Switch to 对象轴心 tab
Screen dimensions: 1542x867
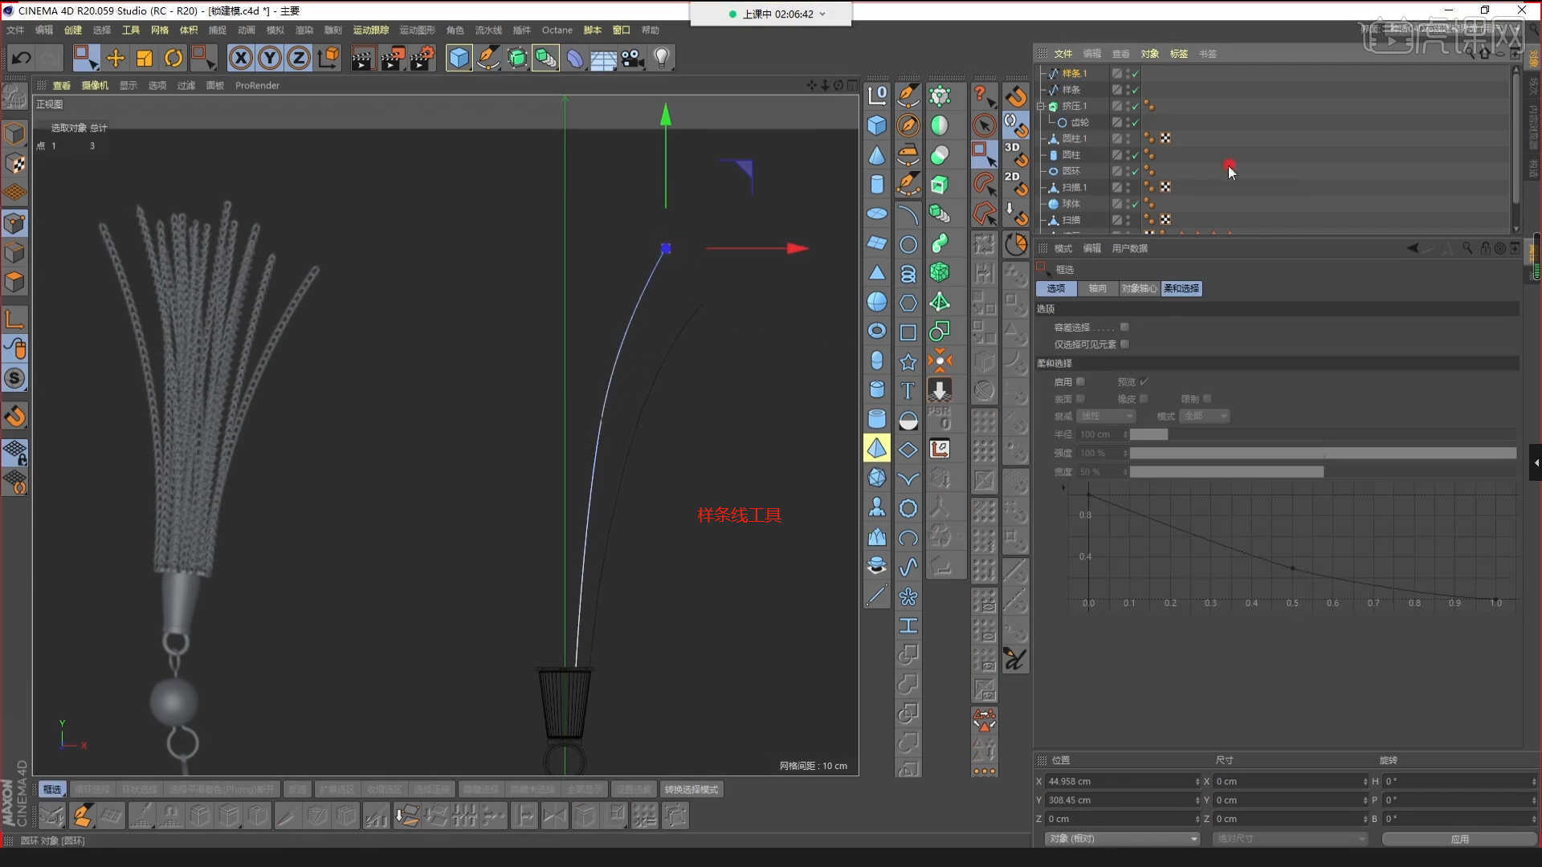click(1140, 288)
